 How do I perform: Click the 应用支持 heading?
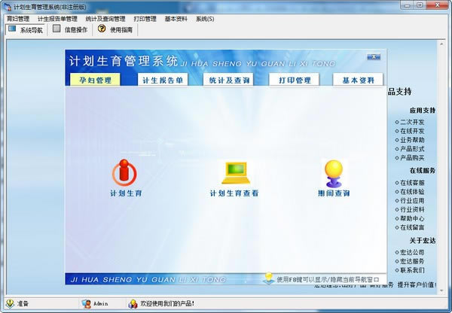click(423, 111)
